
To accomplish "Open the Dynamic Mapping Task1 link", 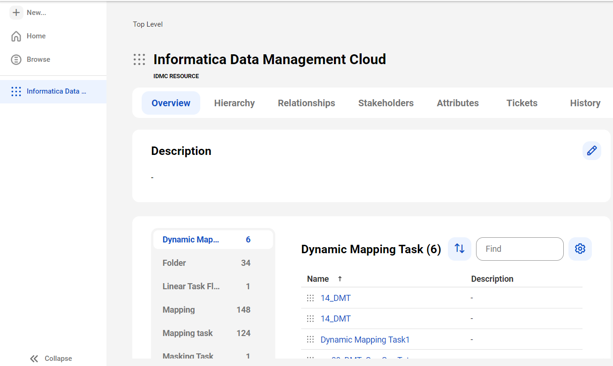I will [x=365, y=340].
